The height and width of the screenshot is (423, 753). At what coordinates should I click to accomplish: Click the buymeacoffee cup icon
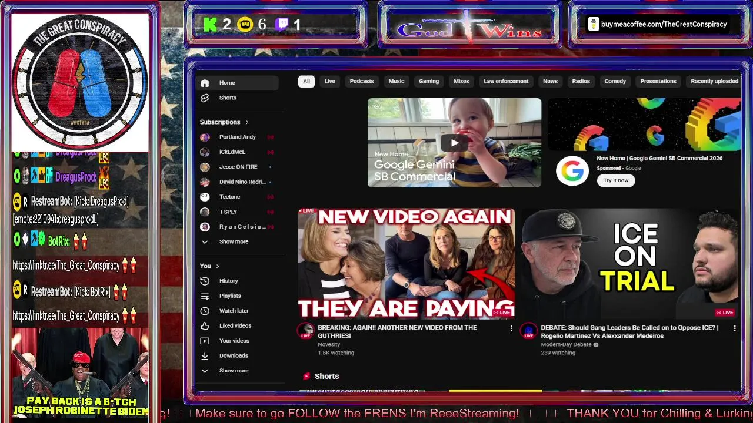pyautogui.click(x=594, y=24)
